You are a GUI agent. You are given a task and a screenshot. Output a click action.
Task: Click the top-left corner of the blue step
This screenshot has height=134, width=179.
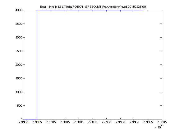(37, 10)
